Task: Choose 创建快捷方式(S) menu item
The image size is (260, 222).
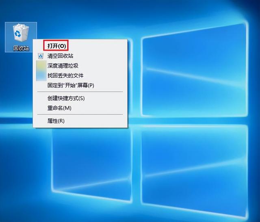Action: tap(80, 98)
